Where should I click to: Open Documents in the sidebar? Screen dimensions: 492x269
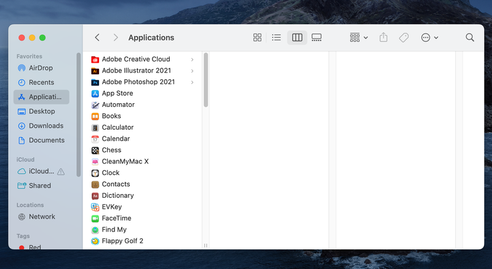click(x=41, y=140)
